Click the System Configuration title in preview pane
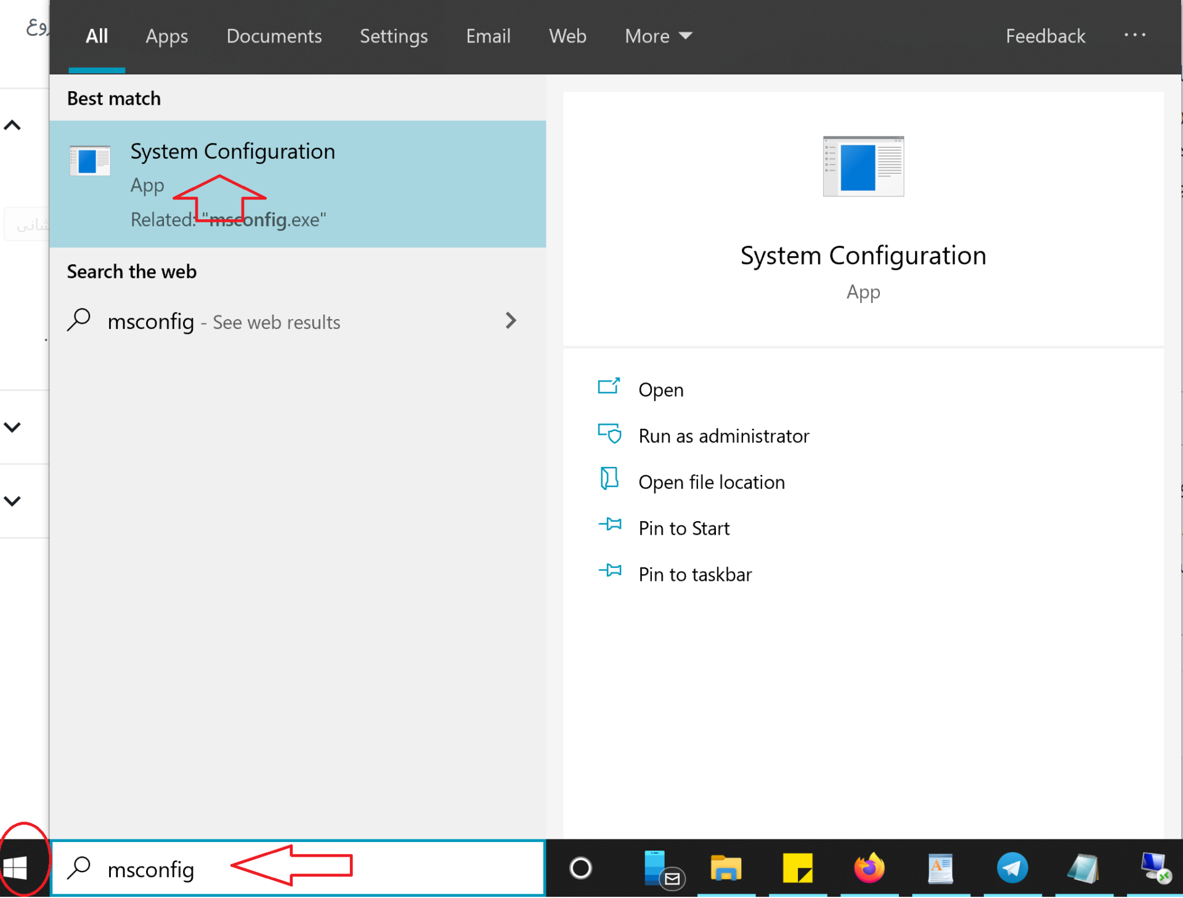The image size is (1183, 898). click(863, 256)
